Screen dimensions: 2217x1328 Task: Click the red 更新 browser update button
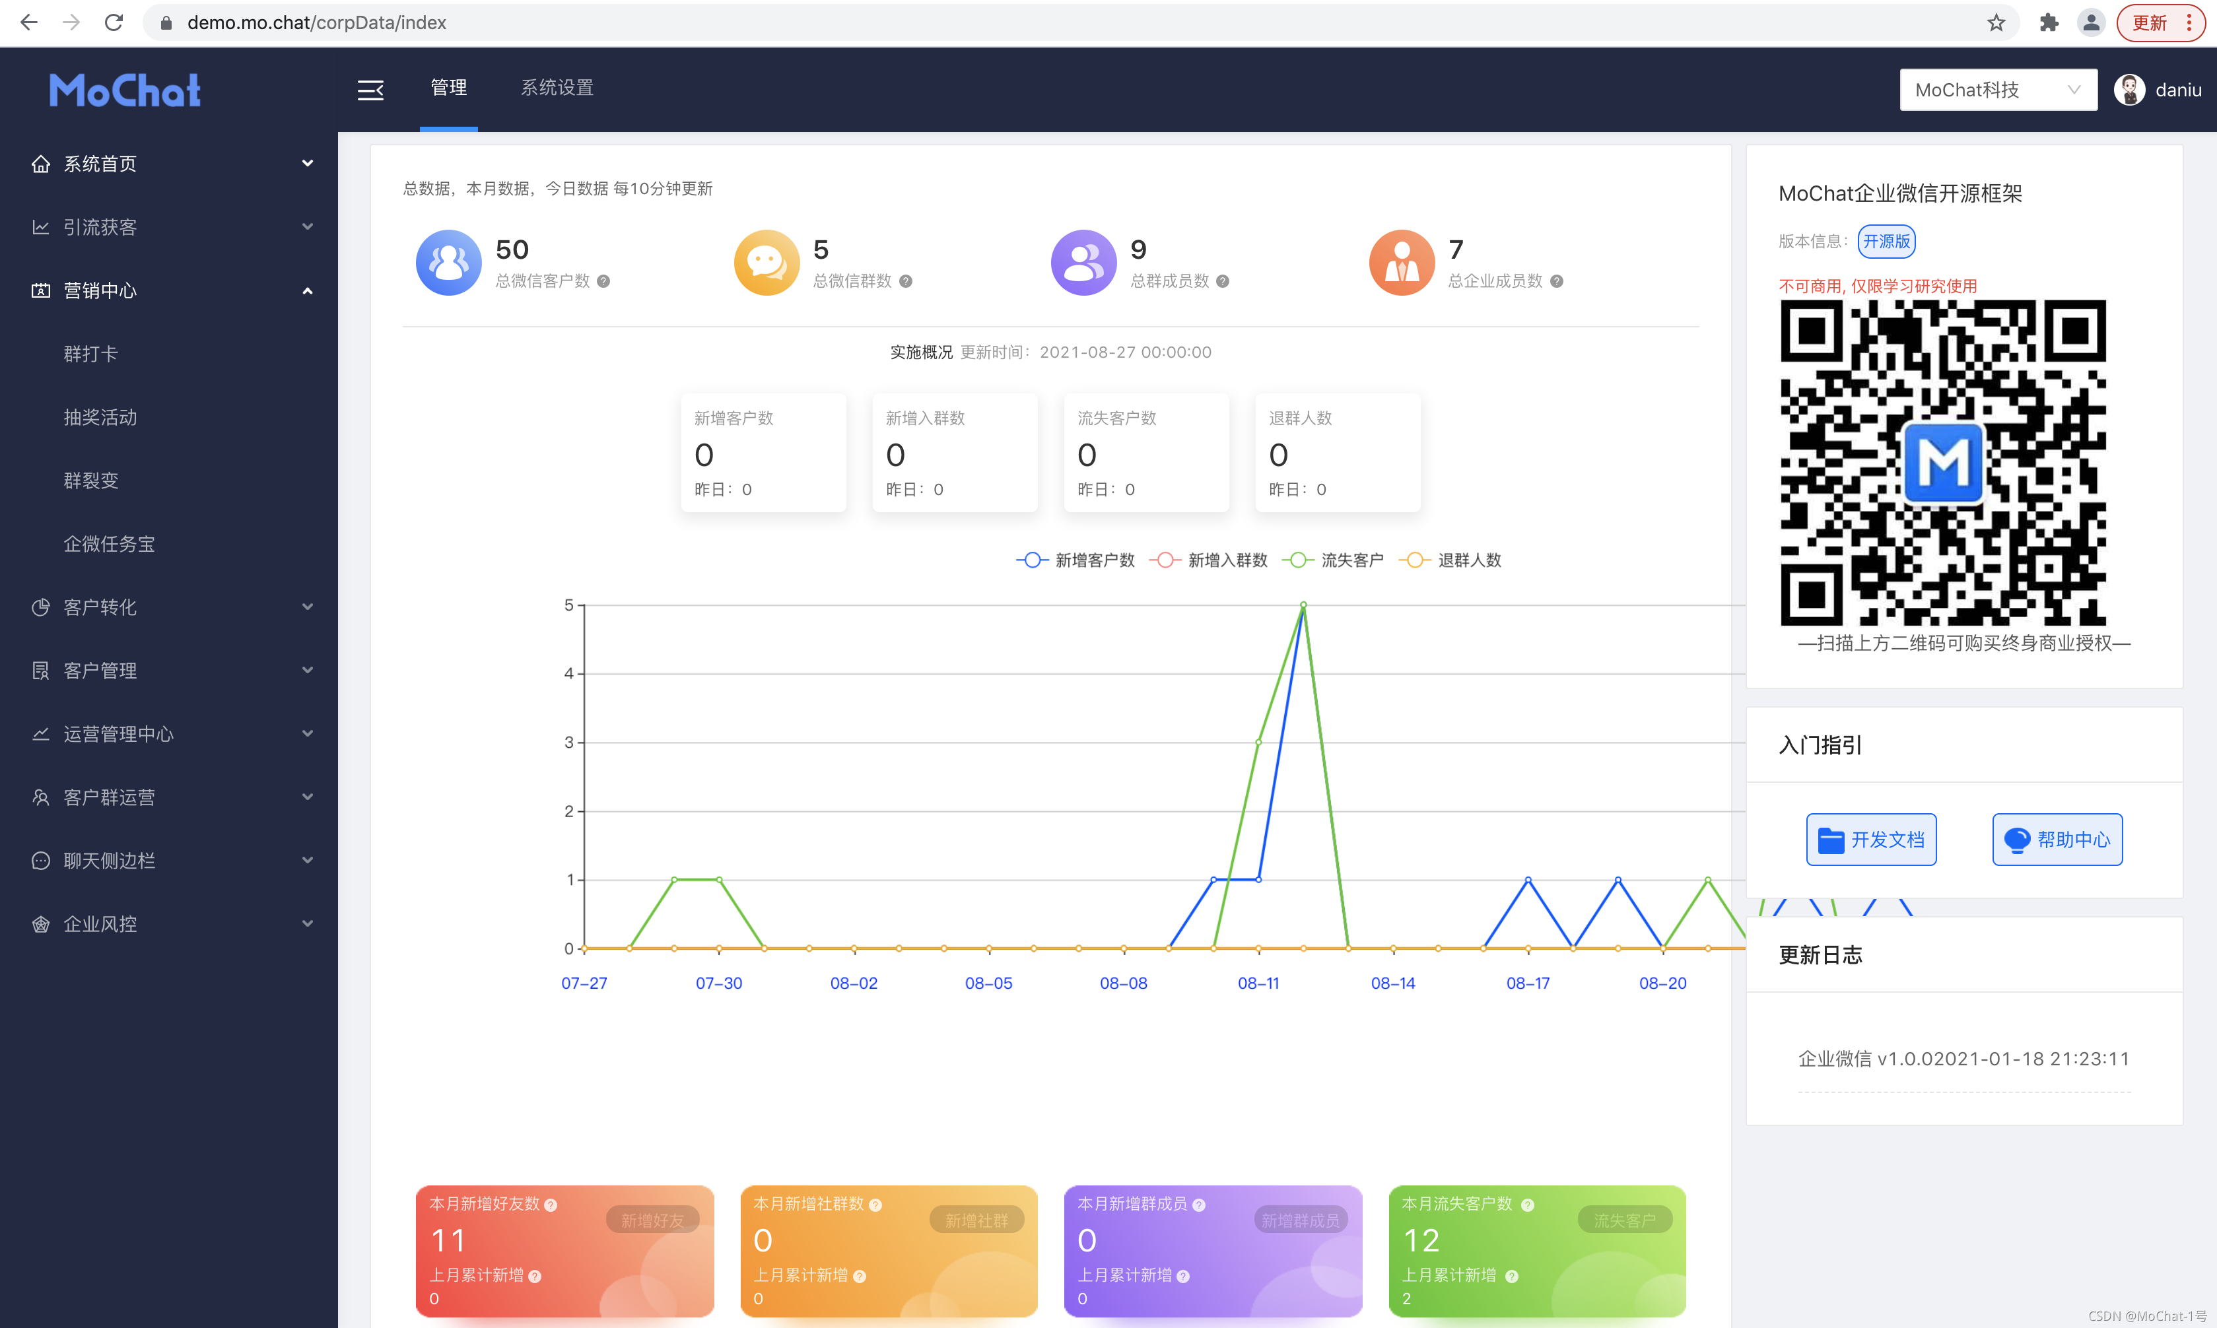click(x=2161, y=22)
